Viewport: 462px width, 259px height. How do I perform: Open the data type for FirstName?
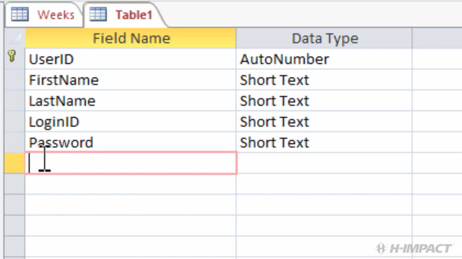[x=324, y=80]
